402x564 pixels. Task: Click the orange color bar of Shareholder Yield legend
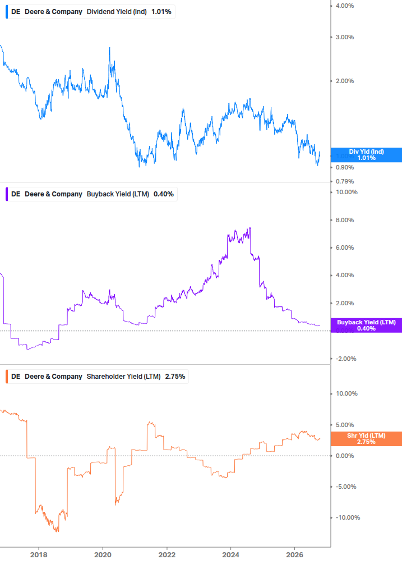(7, 377)
